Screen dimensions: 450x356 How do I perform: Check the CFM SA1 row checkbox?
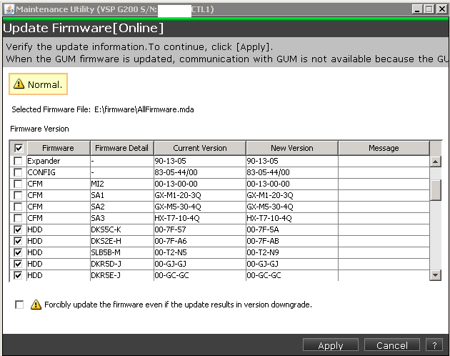click(18, 195)
